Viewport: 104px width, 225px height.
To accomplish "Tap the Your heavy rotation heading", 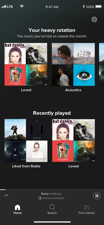I will tap(52, 30).
